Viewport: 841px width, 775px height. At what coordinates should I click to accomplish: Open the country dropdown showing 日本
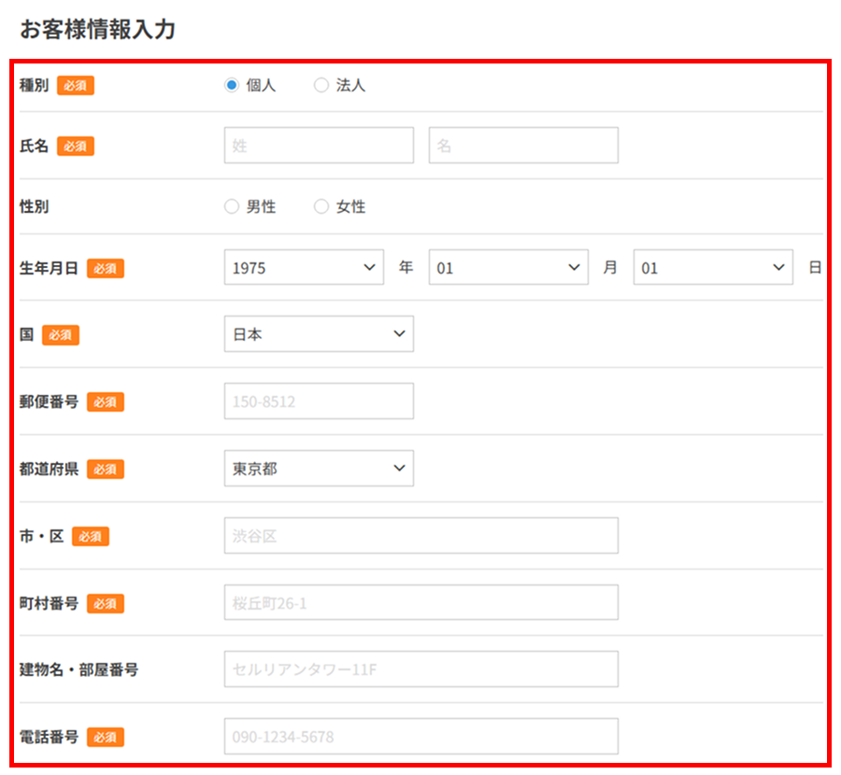319,334
